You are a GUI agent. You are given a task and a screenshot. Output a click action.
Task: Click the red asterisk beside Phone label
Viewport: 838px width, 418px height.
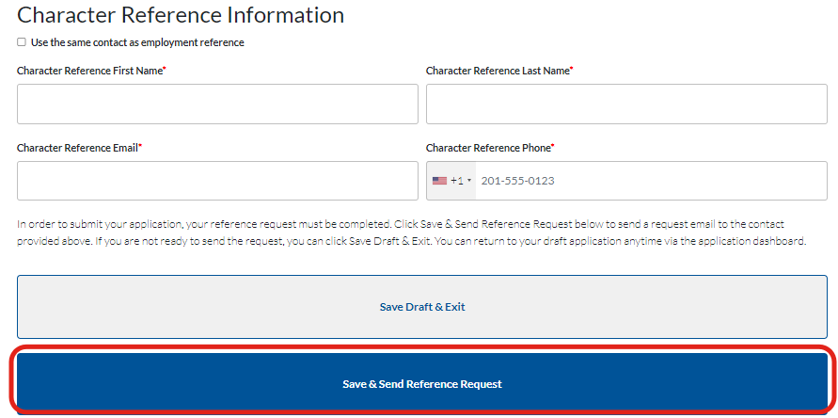tap(553, 146)
